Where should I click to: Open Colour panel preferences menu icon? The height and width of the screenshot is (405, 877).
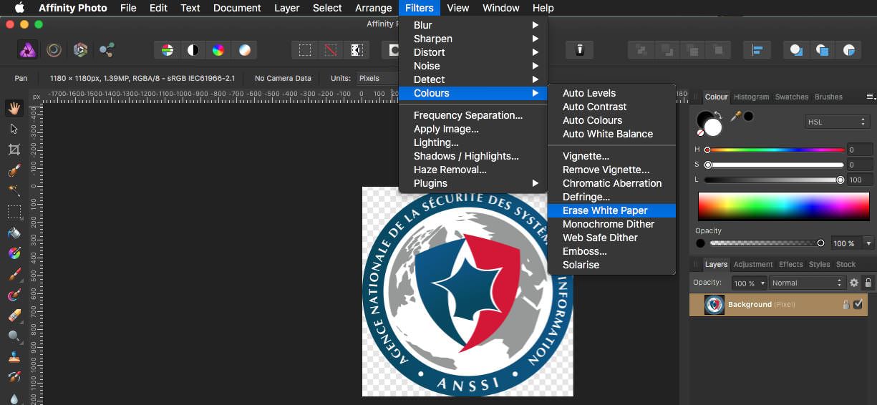pyautogui.click(x=870, y=97)
